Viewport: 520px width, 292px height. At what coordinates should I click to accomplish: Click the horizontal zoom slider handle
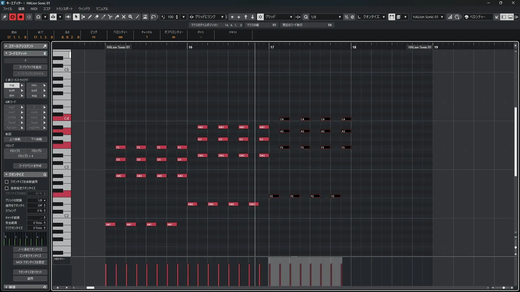coord(503,288)
